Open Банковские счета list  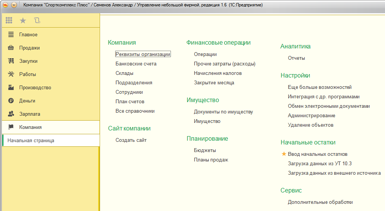(136, 64)
